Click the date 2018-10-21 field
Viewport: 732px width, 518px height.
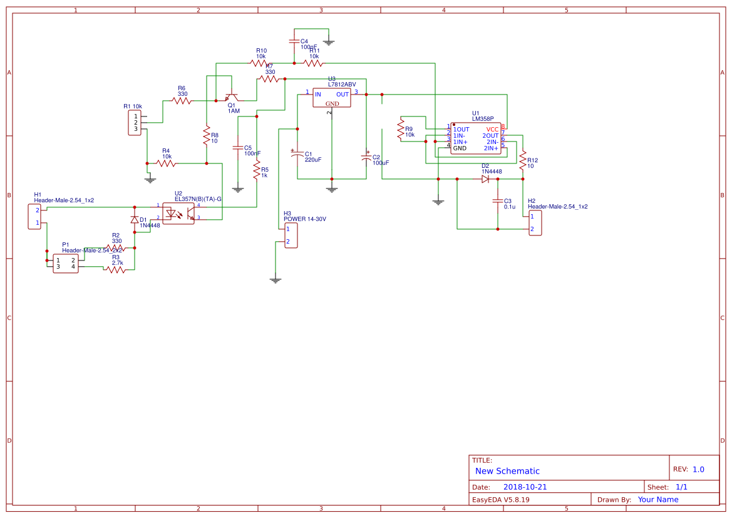tap(525, 487)
